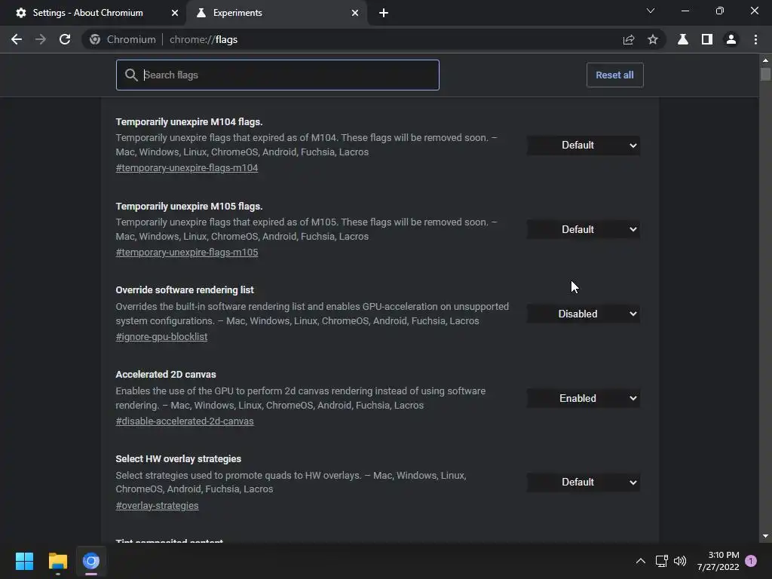Open the Experiments flask toolbar icon
Screen dimensions: 772x579
pyautogui.click(x=683, y=39)
